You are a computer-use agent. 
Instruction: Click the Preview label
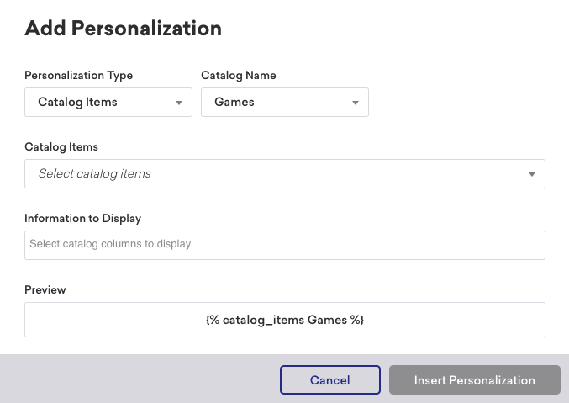coord(45,290)
